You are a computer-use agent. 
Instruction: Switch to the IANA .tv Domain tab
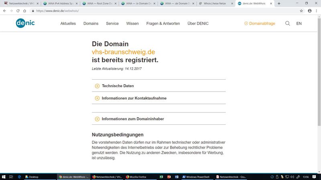[x=137, y=4]
